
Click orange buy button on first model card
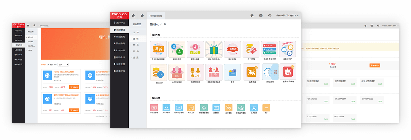[74, 87]
